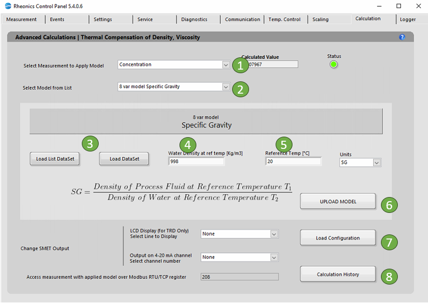Open the Service tab

coord(154,19)
